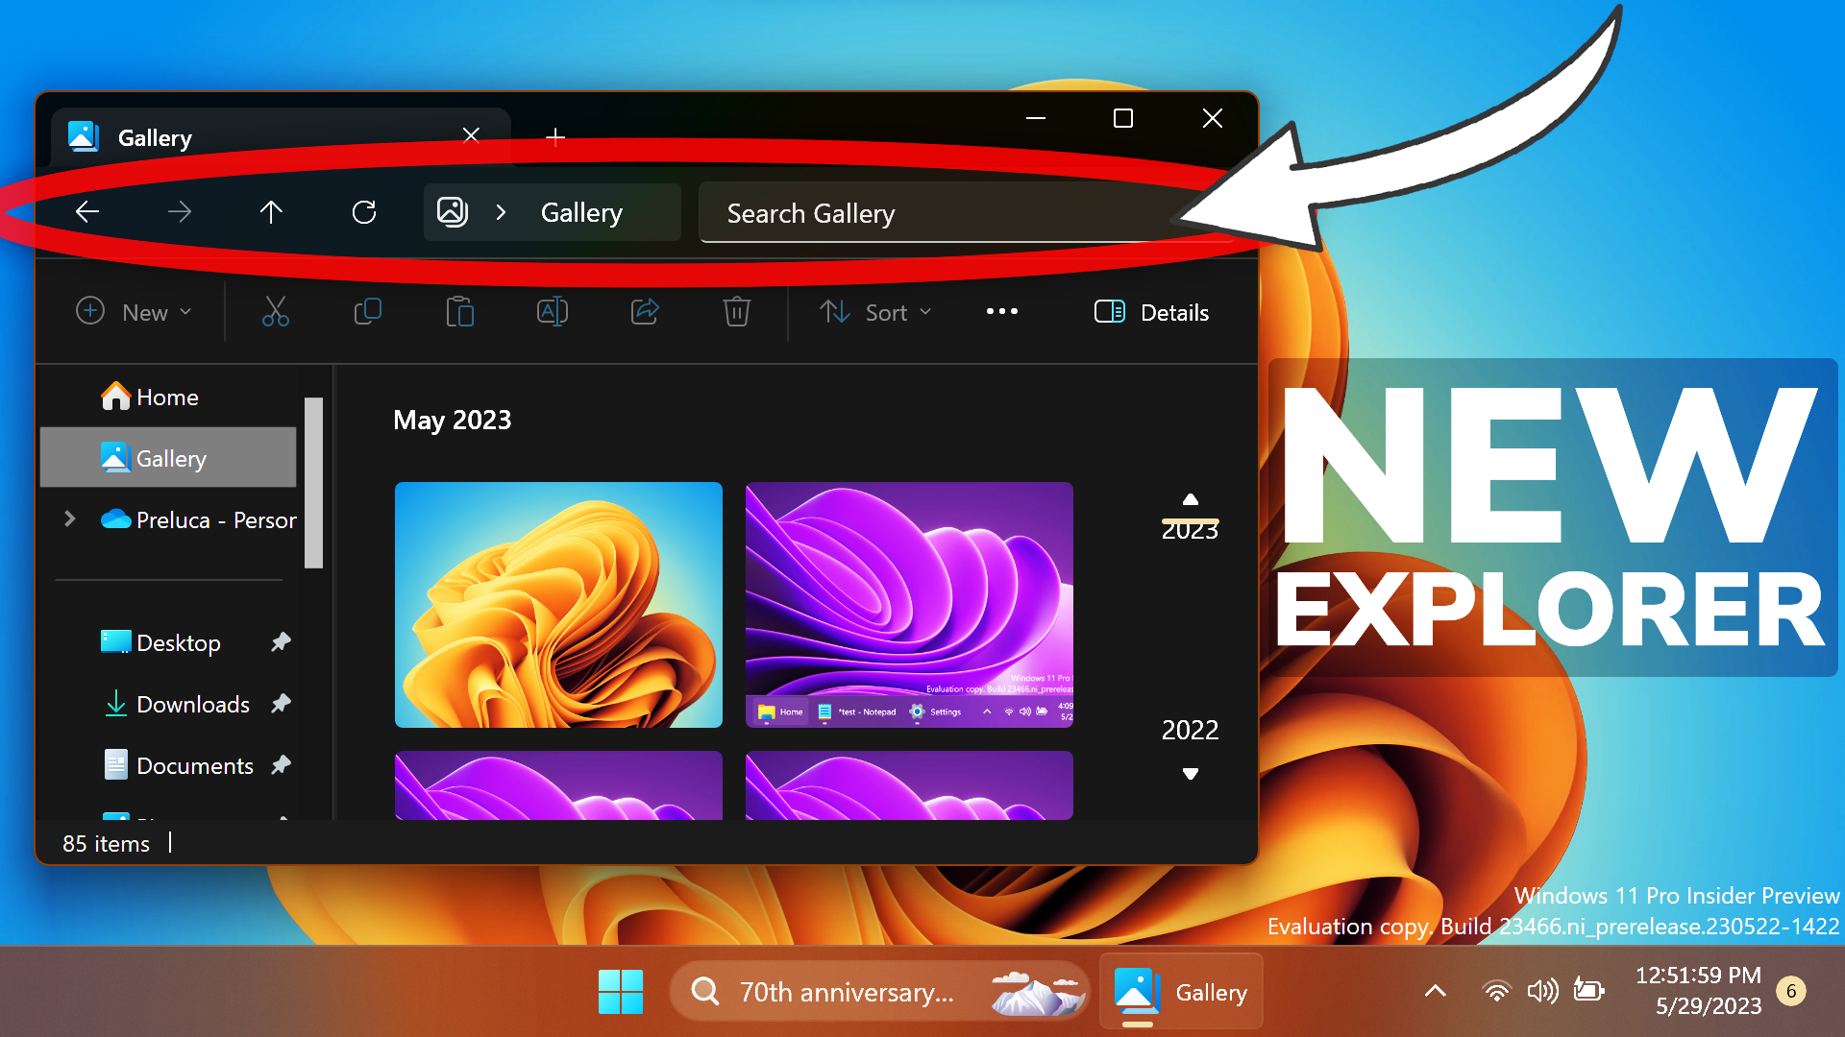Open the See more three-dots menu
The height and width of the screenshot is (1037, 1845).
click(1002, 312)
